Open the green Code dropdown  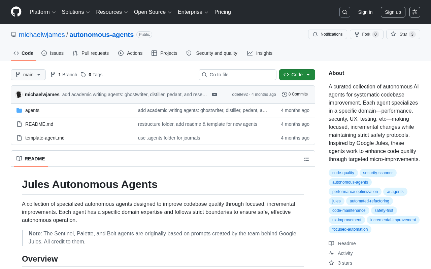[x=297, y=75]
